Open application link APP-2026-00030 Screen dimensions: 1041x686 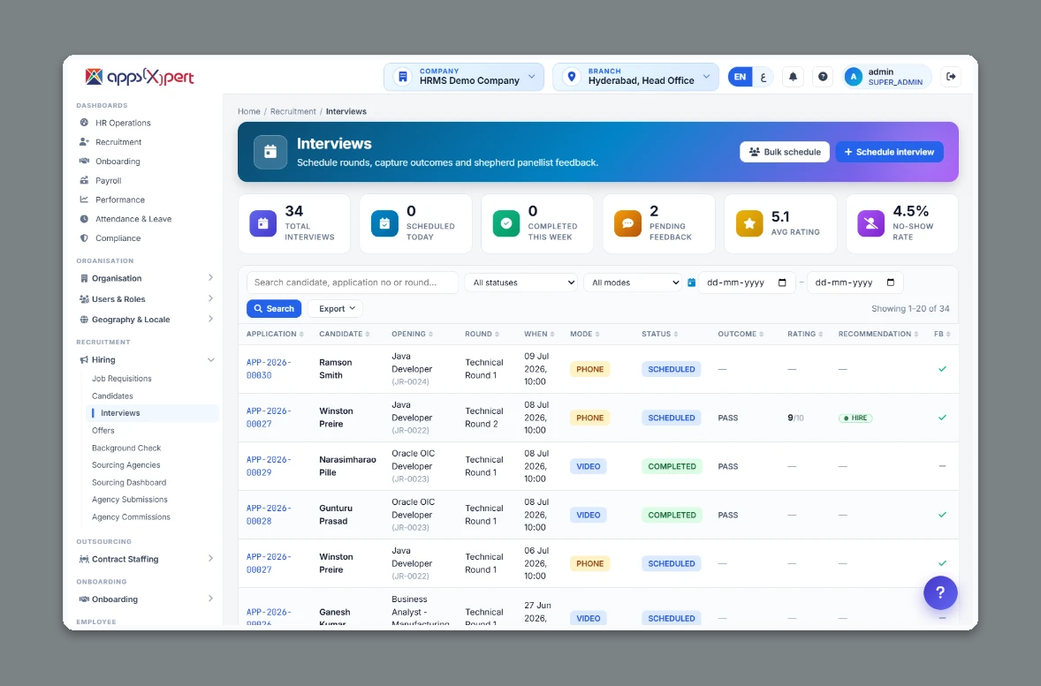click(x=269, y=369)
